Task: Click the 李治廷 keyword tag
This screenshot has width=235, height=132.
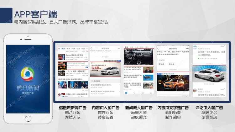Action: [161, 64]
